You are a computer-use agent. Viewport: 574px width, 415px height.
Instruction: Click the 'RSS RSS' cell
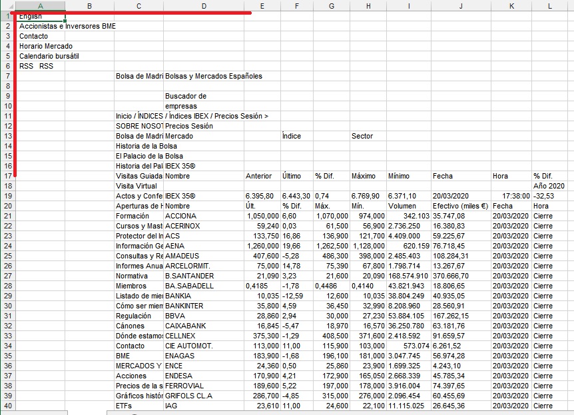[40, 66]
